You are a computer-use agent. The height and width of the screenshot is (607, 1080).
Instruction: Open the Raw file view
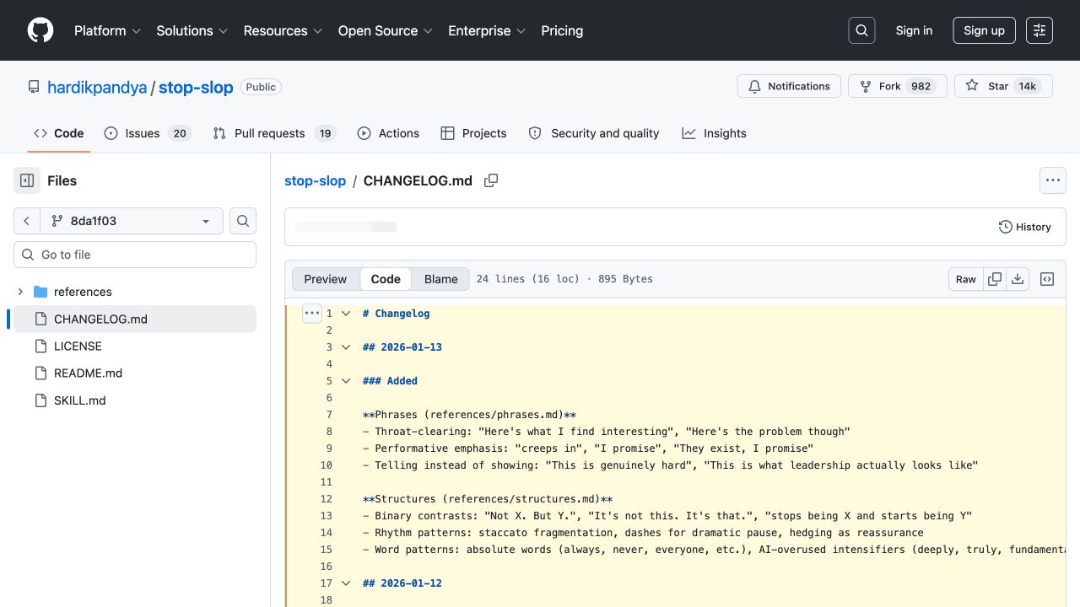(x=966, y=279)
